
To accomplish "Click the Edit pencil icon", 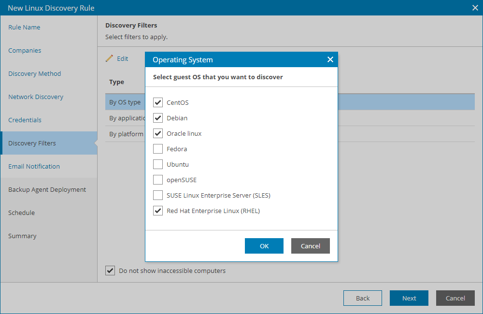I will pos(110,58).
